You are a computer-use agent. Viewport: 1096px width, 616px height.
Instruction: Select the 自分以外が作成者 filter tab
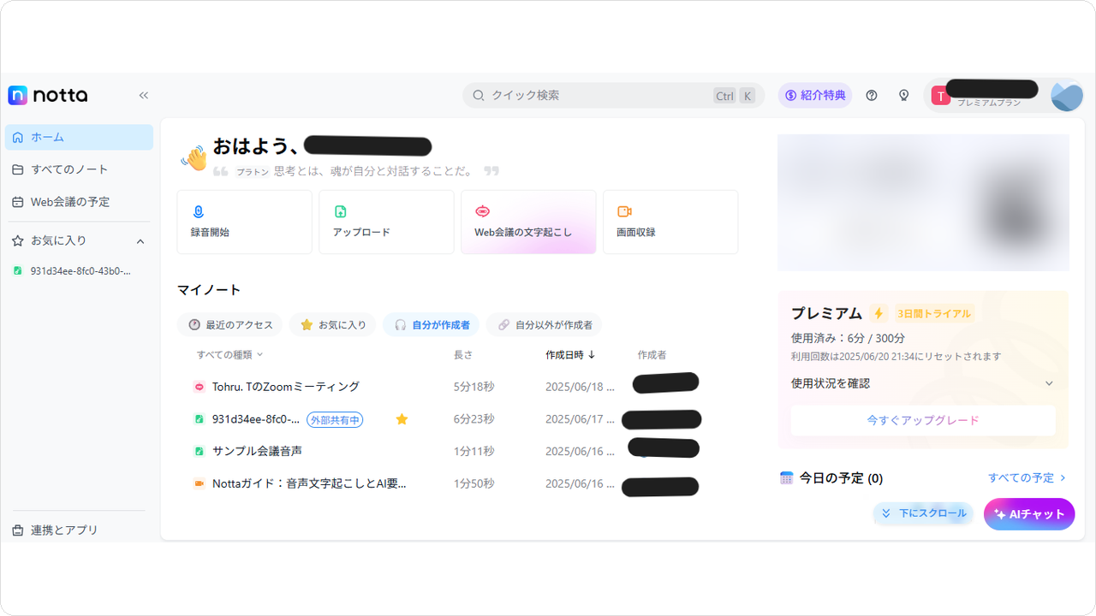pyautogui.click(x=545, y=325)
